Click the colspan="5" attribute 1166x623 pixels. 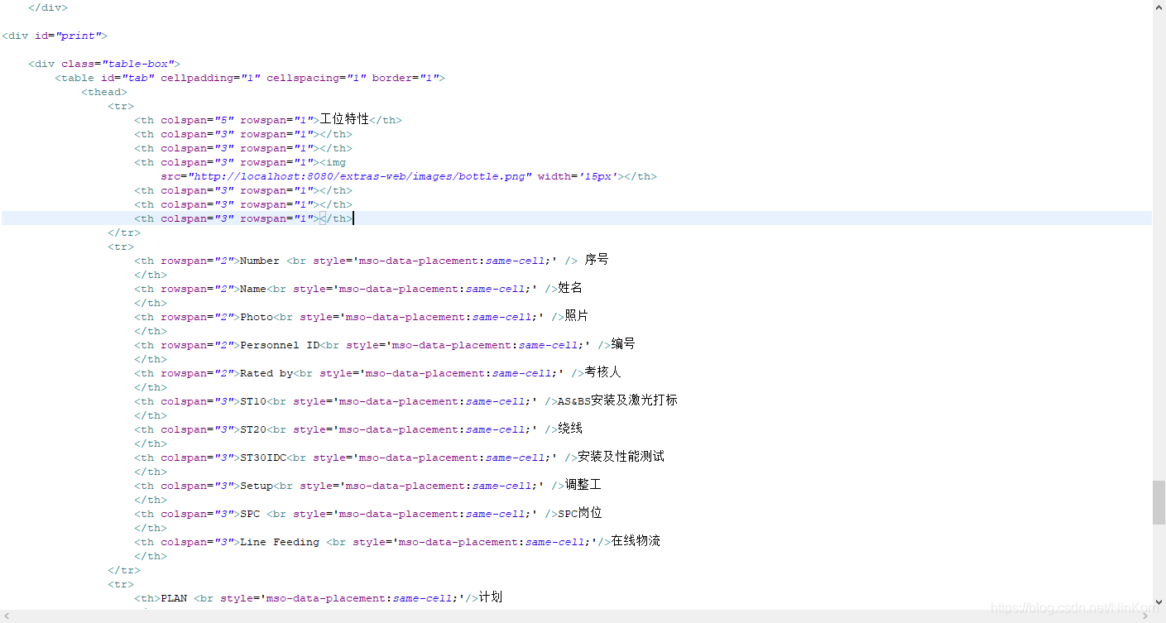(197, 120)
